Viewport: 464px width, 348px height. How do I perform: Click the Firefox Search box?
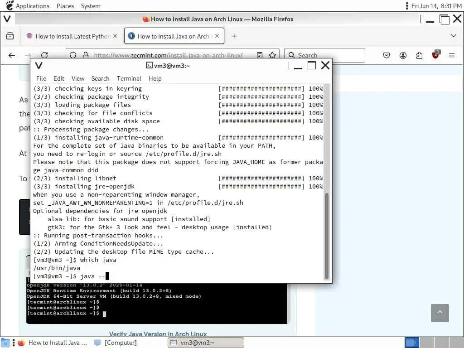tap(324, 55)
